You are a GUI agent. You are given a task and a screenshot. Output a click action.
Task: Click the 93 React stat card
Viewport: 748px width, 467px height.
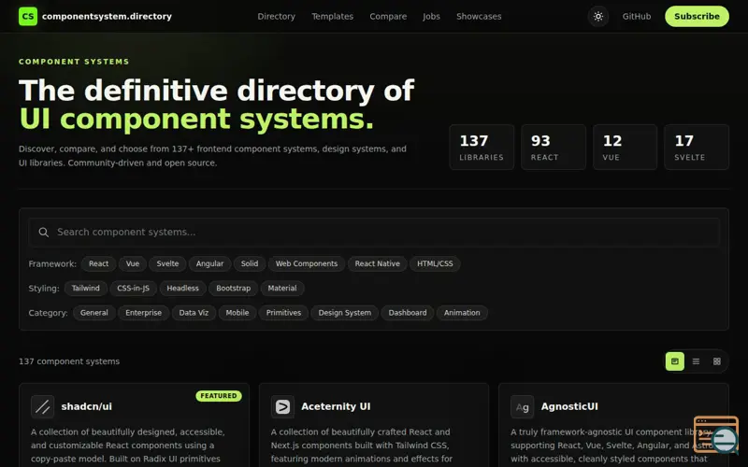coord(554,148)
